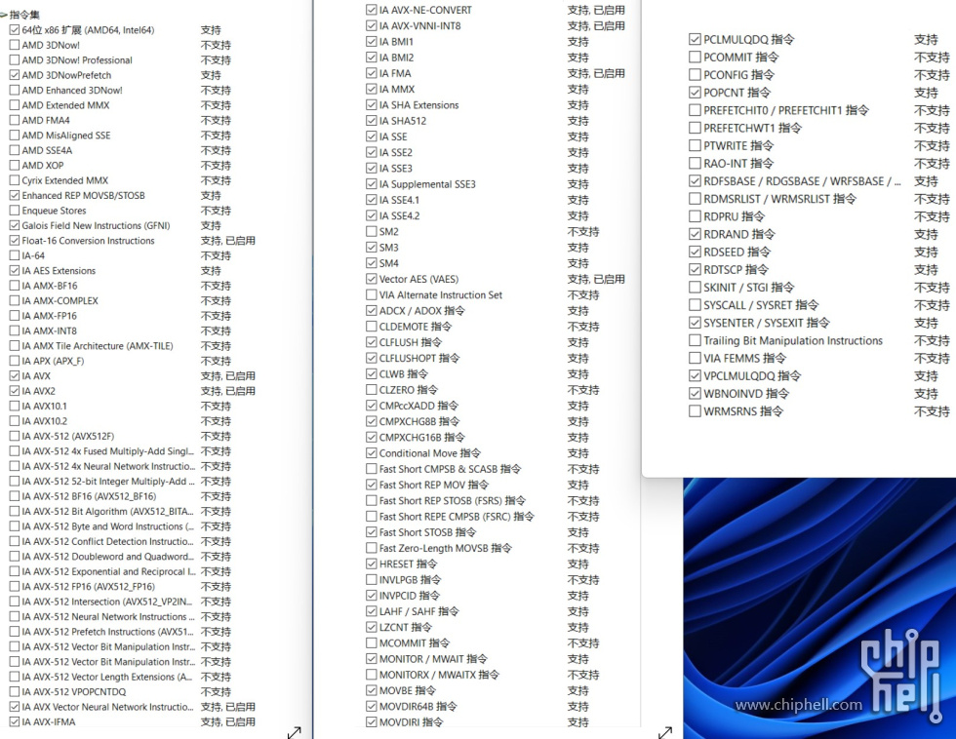This screenshot has width=956, height=739.
Task: Uncheck Galois Field New Instructions (GFNI)
Action: coord(15,225)
